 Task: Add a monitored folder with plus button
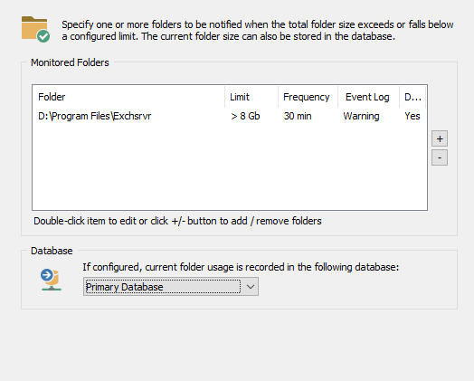440,138
